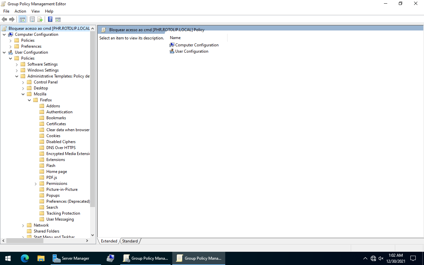This screenshot has width=424, height=265.
Task: Open Help via the question mark icon
Action: click(50, 19)
